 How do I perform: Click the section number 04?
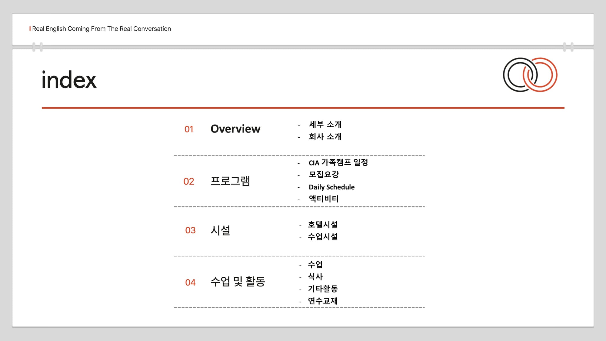tap(190, 283)
